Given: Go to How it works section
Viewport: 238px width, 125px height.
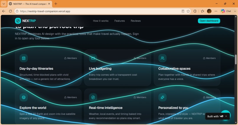Looking at the screenshot, I should (101, 21).
